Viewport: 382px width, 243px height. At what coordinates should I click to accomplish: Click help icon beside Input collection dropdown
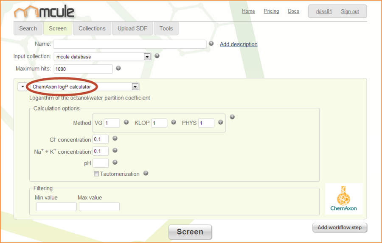157,56
